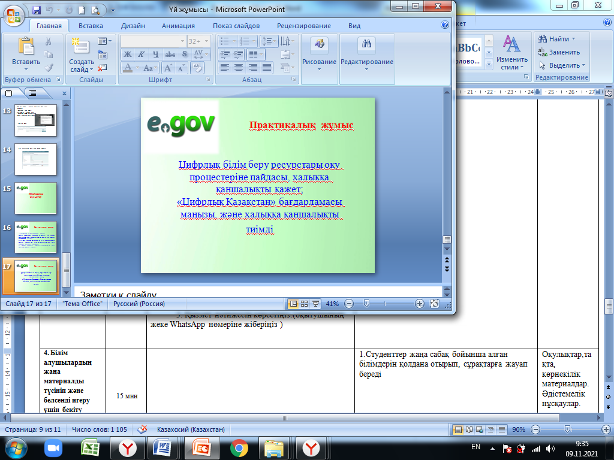Open Excel from the Windows taskbar

pyautogui.click(x=89, y=448)
